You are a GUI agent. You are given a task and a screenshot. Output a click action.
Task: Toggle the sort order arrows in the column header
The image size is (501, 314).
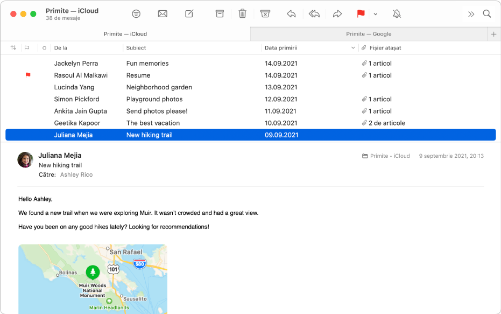click(13, 47)
